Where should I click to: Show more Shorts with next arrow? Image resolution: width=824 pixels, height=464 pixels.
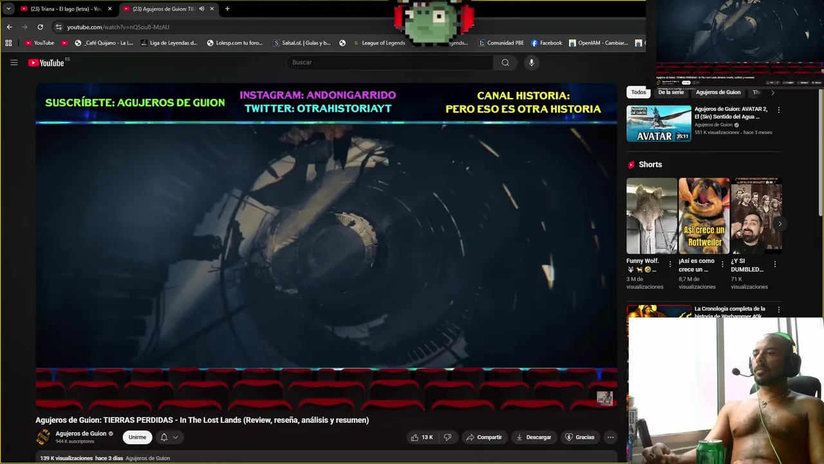click(x=779, y=224)
